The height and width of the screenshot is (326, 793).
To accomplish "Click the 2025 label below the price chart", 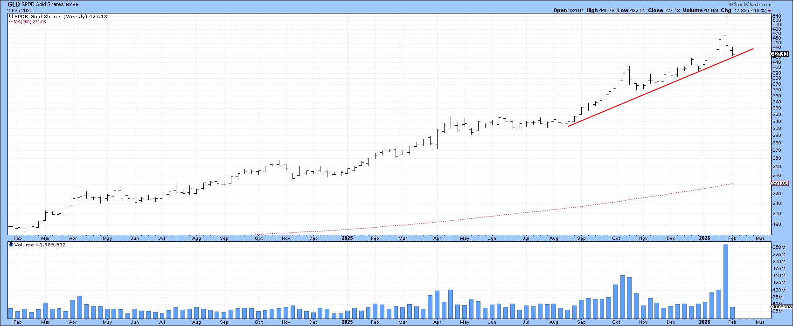I will pyautogui.click(x=347, y=238).
